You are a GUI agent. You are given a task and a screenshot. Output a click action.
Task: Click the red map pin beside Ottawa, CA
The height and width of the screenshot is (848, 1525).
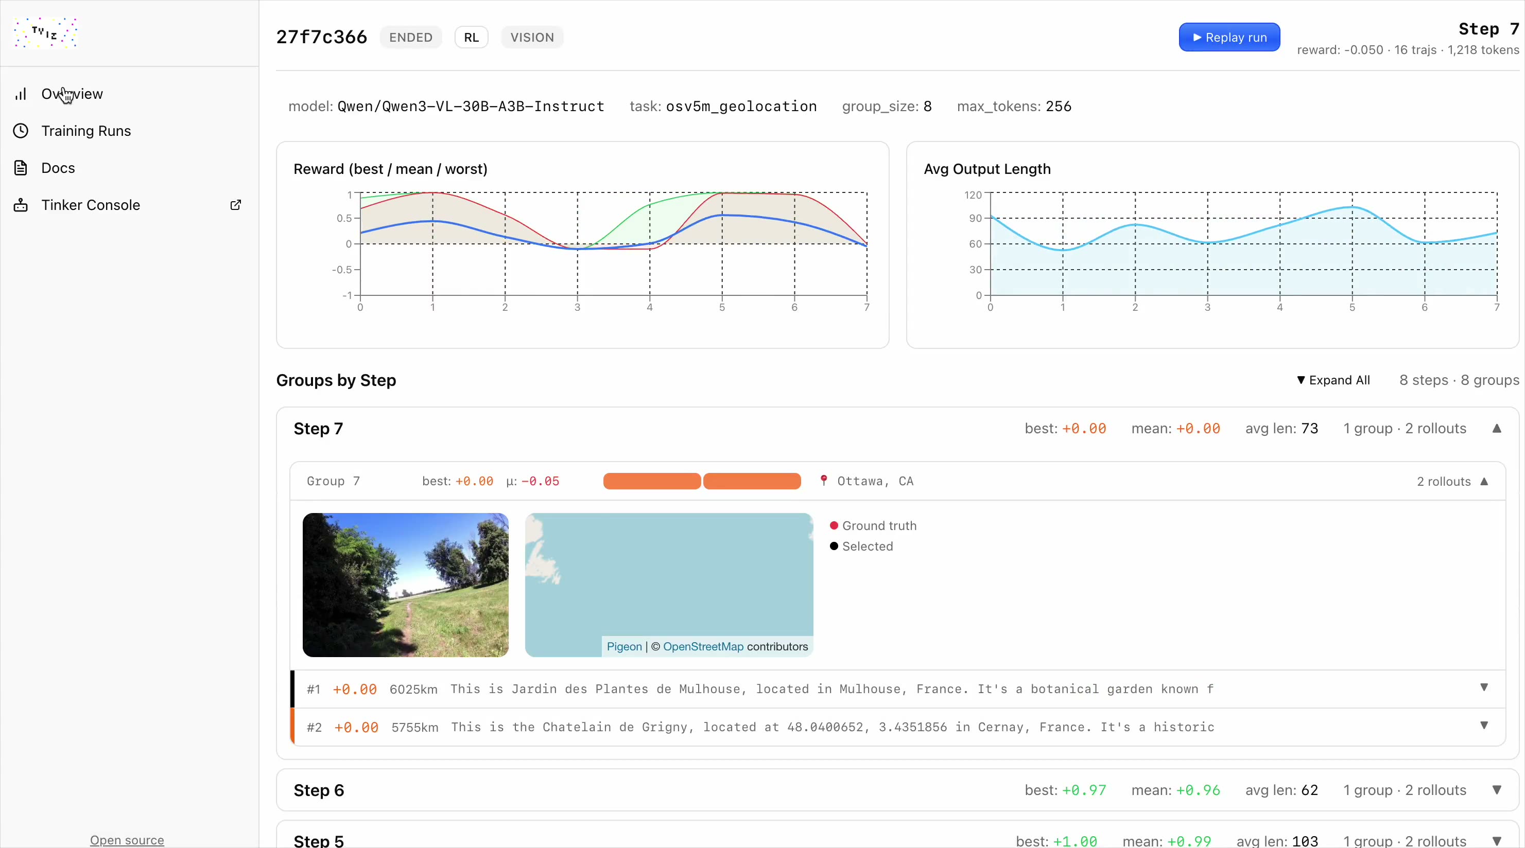pos(823,481)
